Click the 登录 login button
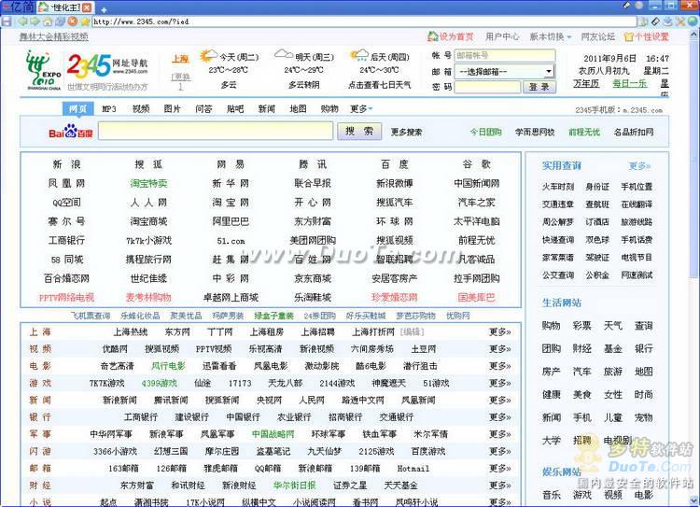This screenshot has height=507, width=700. coord(539,87)
